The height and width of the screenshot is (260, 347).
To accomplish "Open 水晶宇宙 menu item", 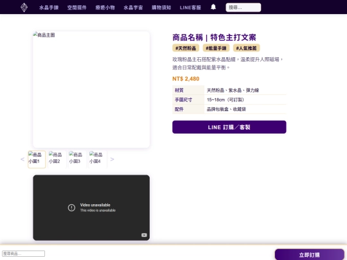I will [133, 8].
